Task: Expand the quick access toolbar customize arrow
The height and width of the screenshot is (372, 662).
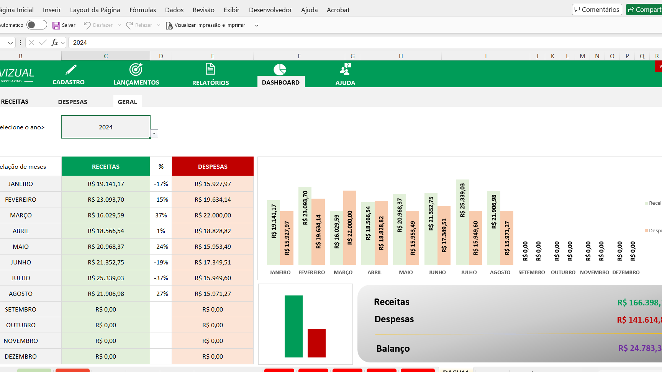Action: point(257,25)
